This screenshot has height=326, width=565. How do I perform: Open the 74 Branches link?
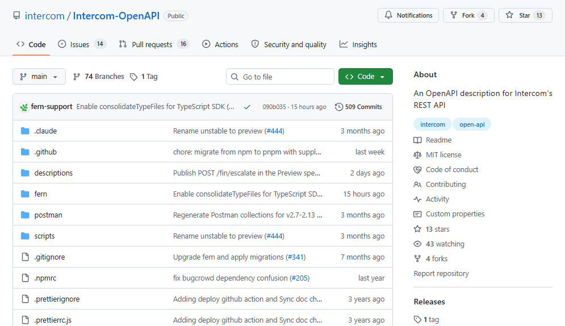tap(98, 77)
